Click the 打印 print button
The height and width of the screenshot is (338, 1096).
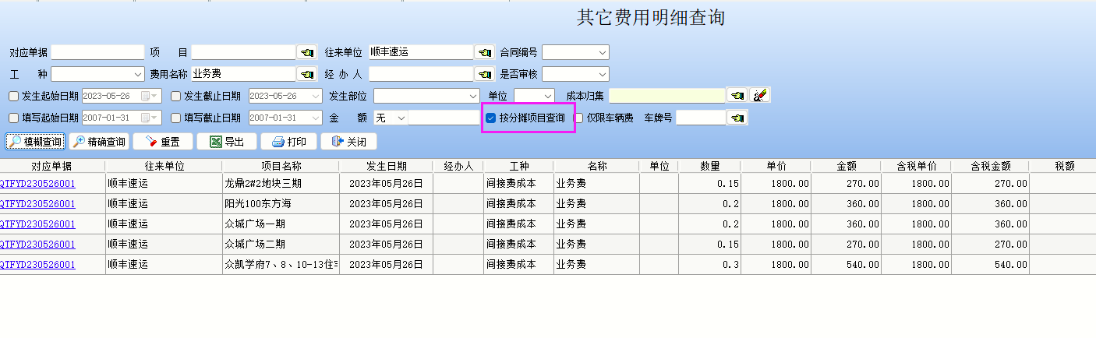pyautogui.click(x=288, y=142)
